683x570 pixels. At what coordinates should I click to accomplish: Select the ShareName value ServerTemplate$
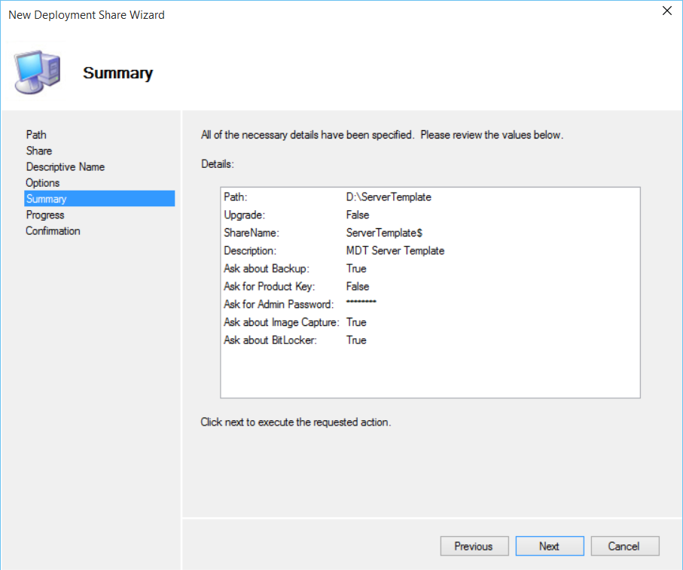coord(384,233)
